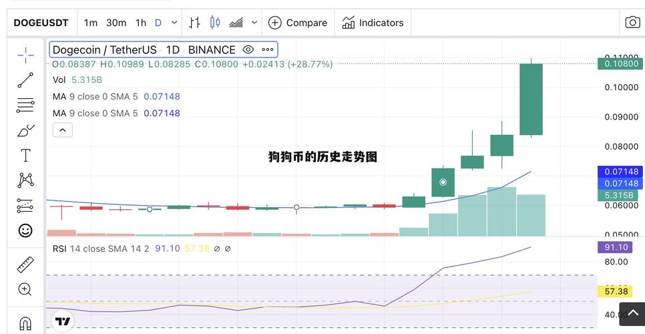Open the DOGEUSDT symbol search

pyautogui.click(x=41, y=23)
